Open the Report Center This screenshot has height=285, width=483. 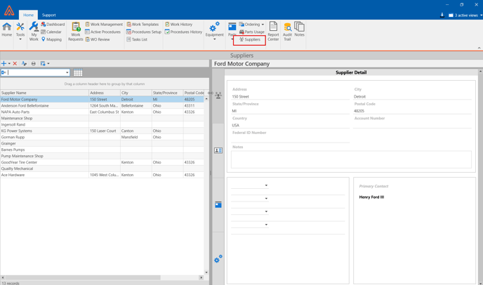(273, 31)
